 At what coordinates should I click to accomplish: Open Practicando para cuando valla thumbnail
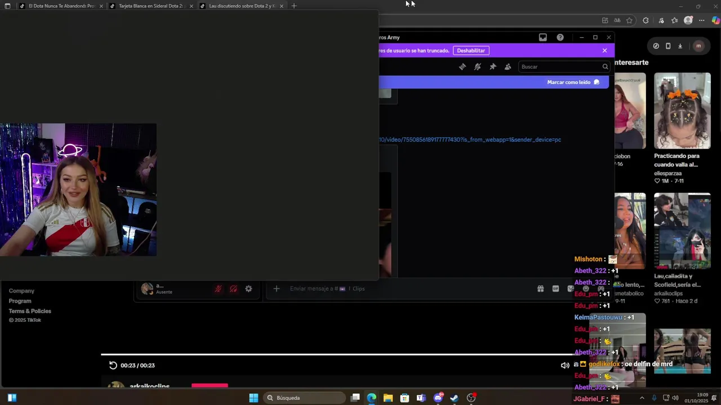tap(682, 110)
